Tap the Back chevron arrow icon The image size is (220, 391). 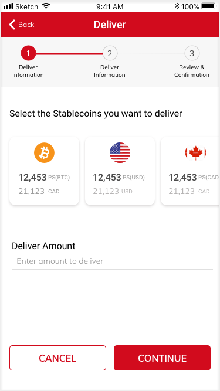(x=12, y=25)
